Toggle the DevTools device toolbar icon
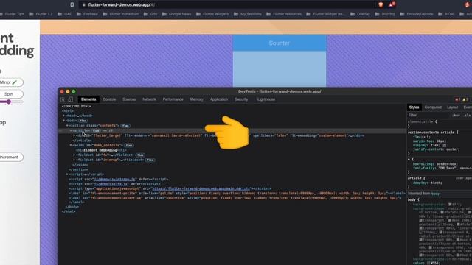The width and height of the screenshot is (472, 265). click(x=70, y=99)
